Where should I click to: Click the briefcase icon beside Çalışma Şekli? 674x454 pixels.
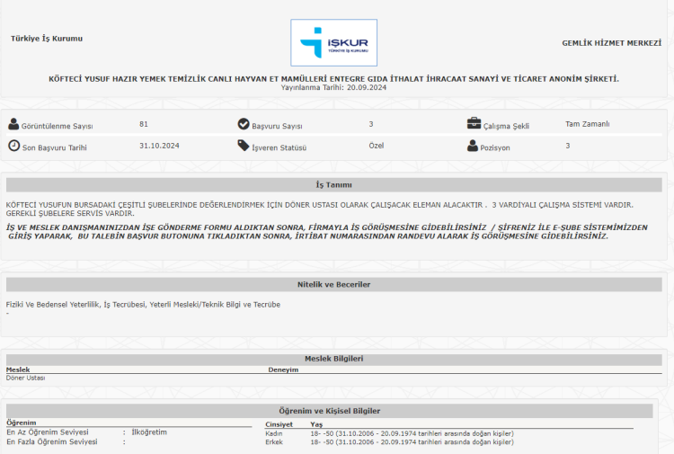[x=474, y=125]
